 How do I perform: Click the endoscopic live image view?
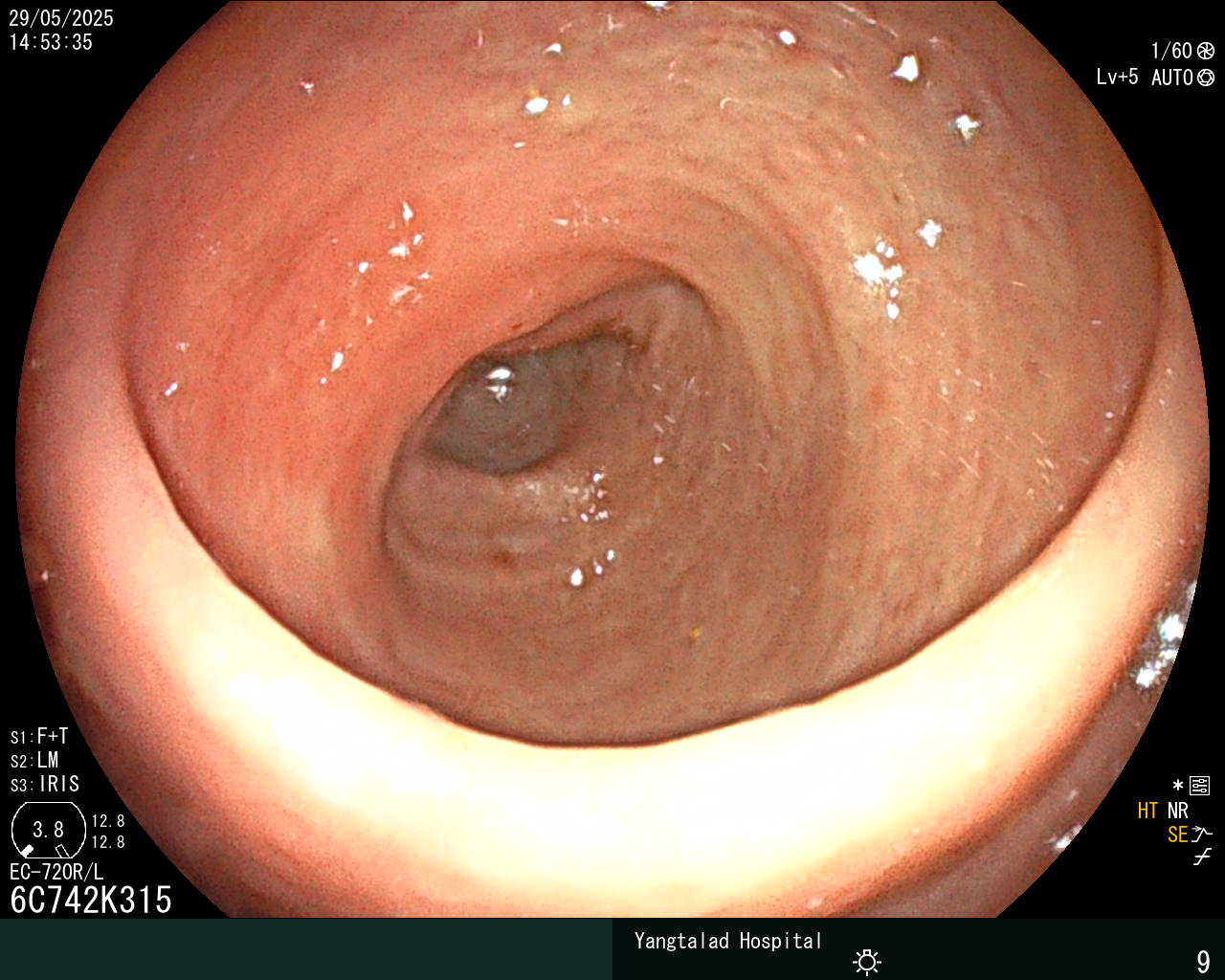click(612, 459)
